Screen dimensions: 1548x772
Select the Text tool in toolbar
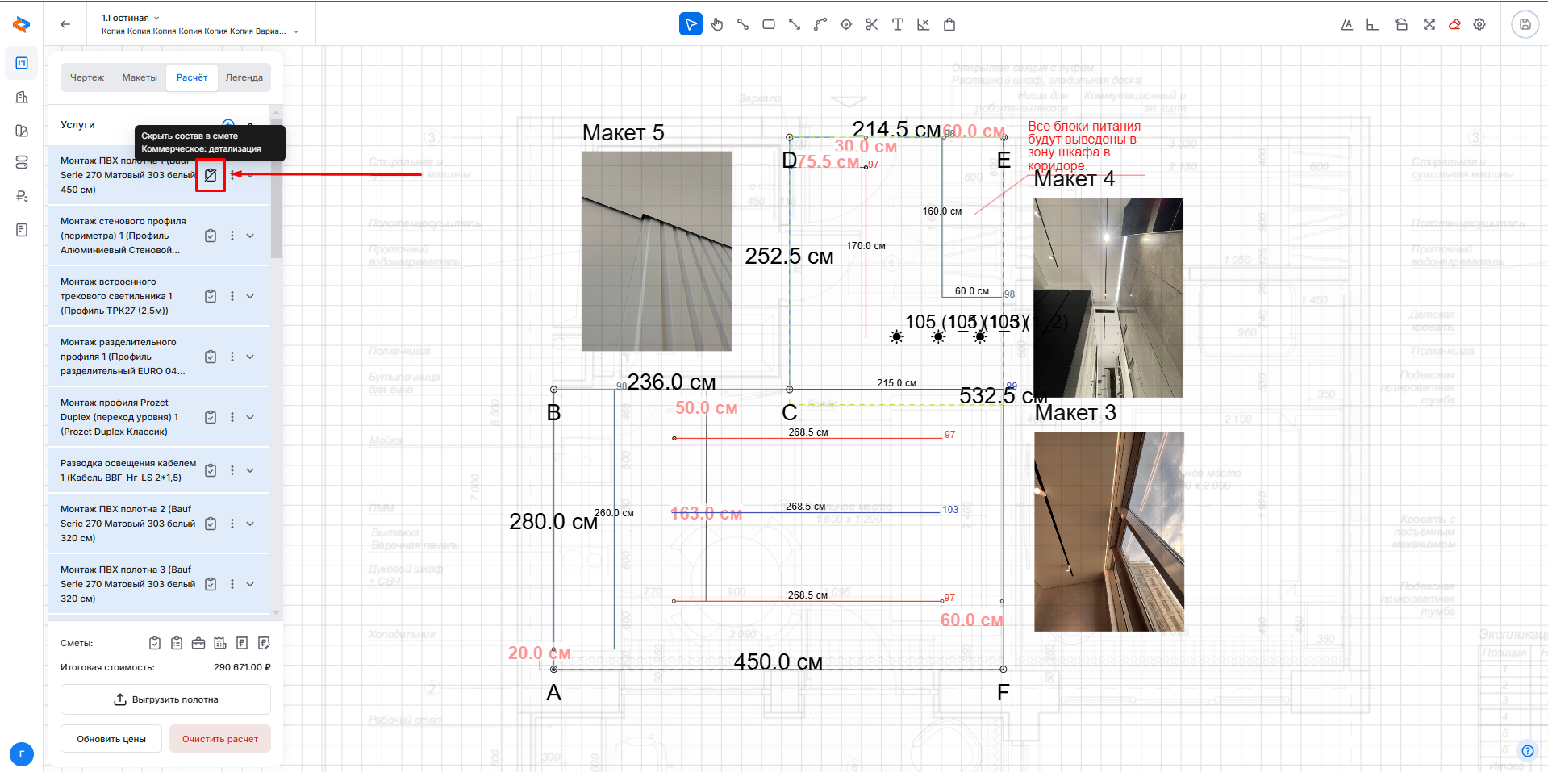pos(898,25)
